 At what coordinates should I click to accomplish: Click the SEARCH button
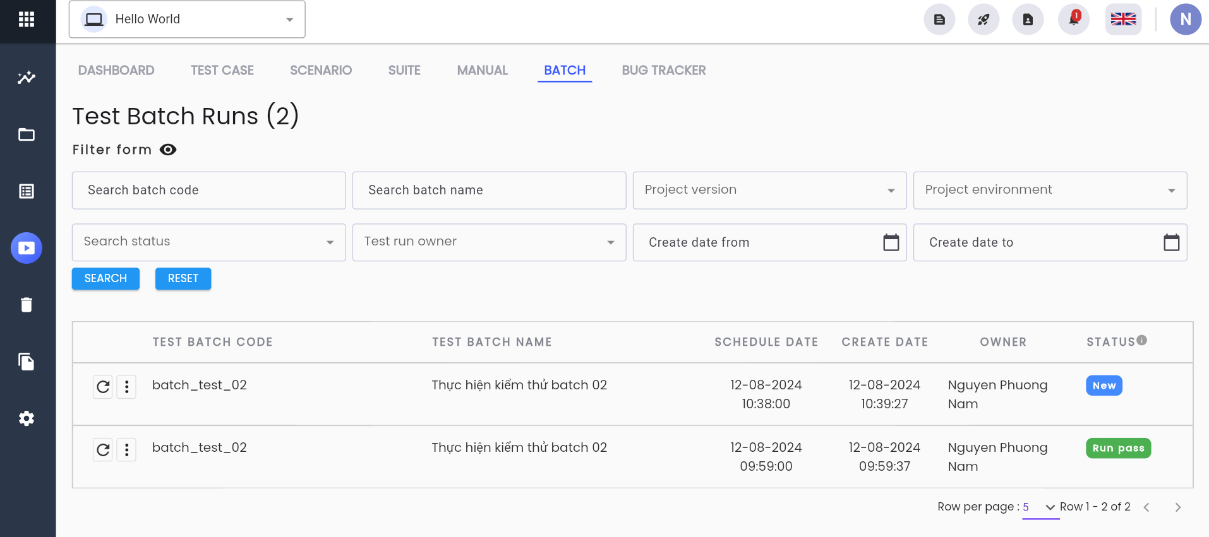click(x=105, y=278)
